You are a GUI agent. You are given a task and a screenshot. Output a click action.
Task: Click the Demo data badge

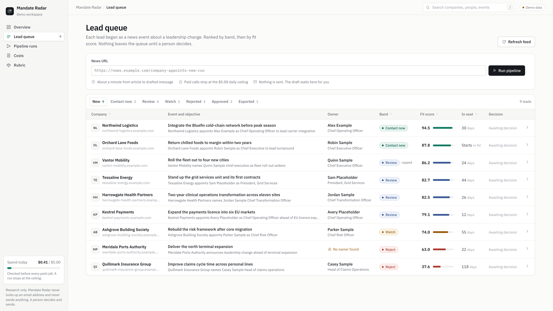(x=532, y=8)
